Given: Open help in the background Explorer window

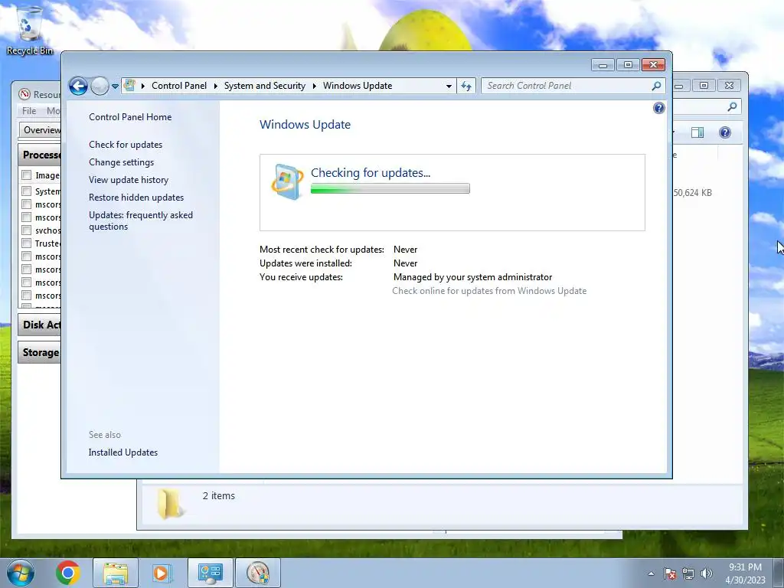Looking at the screenshot, I should [724, 132].
